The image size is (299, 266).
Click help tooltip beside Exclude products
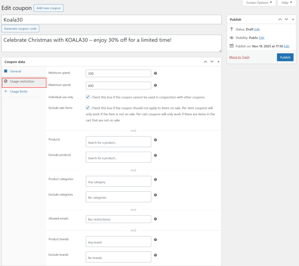[155, 155]
